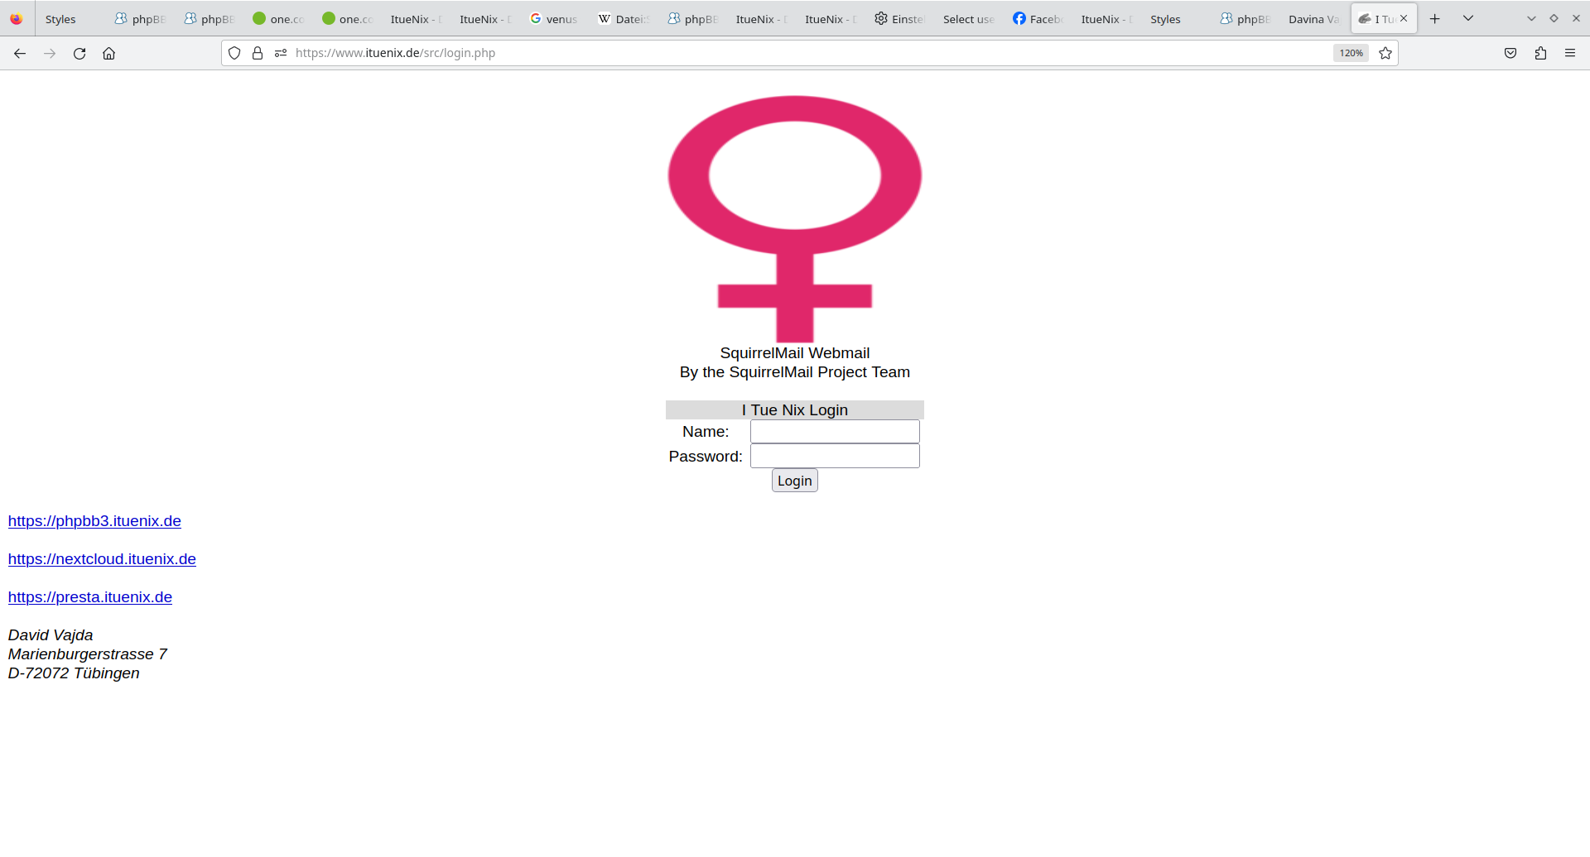The width and height of the screenshot is (1590, 857).
Task: Open the Firefox hamburger application menu
Action: [x=1570, y=53]
